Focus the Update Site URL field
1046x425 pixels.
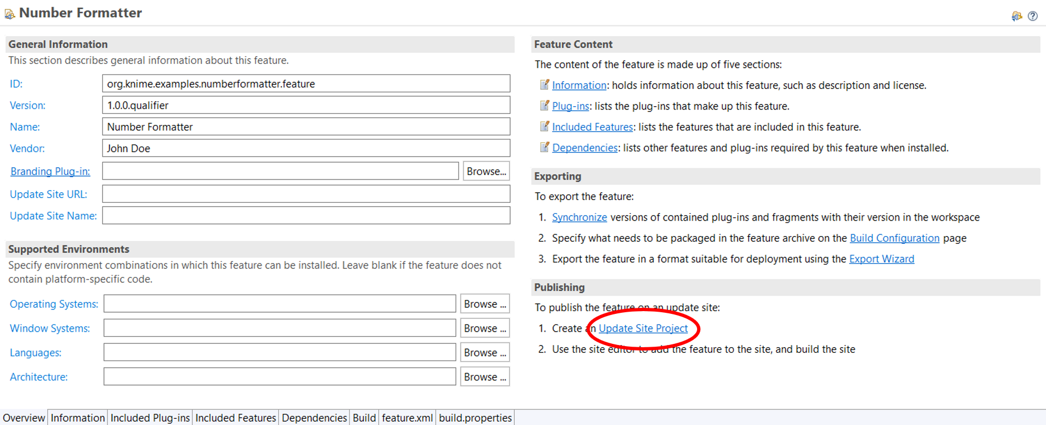tap(306, 194)
